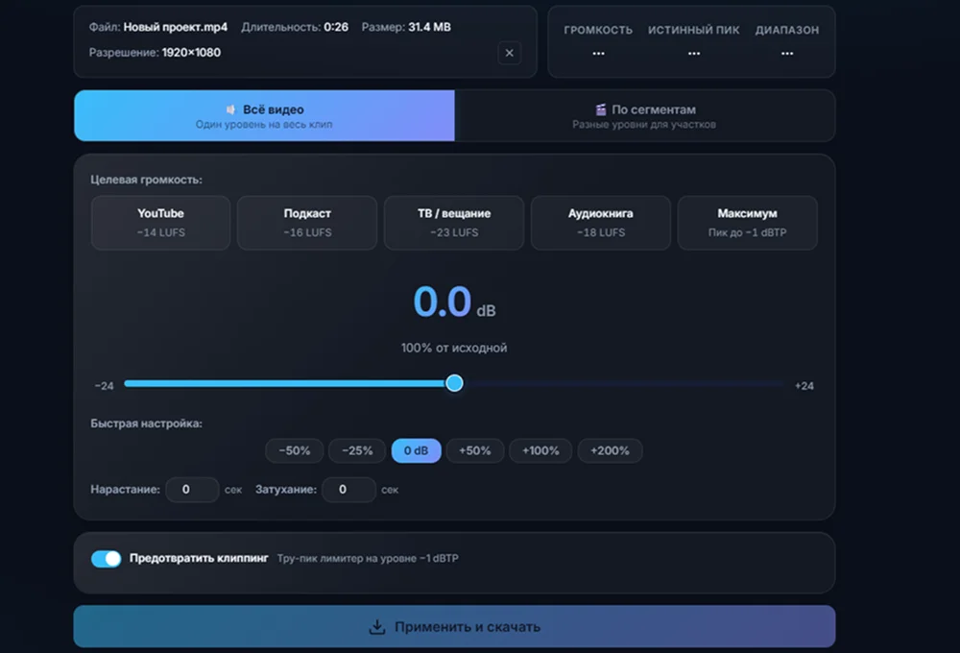Focus the Нарастание seconds input field

click(x=192, y=490)
